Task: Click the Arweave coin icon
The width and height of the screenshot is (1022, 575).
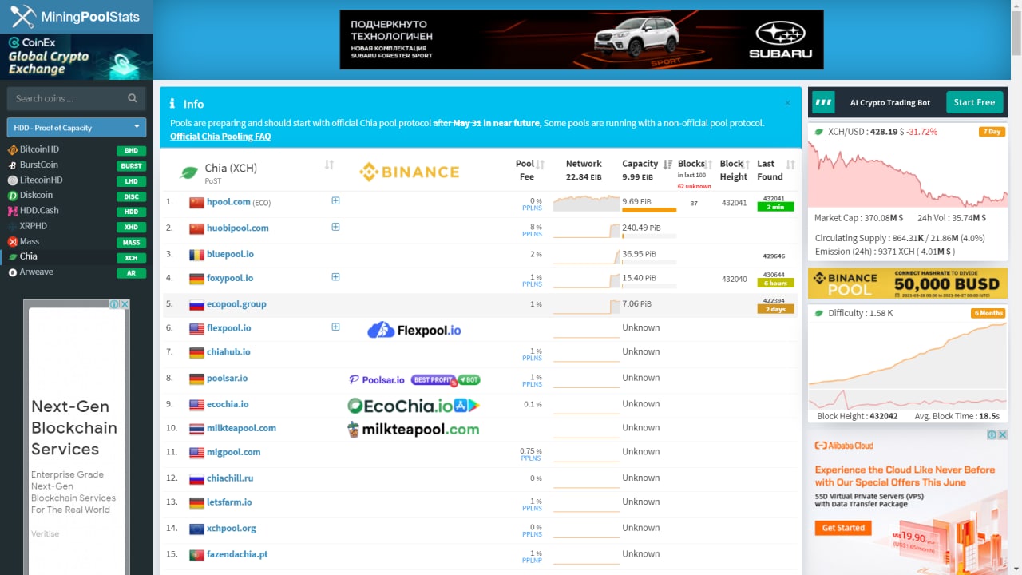Action: tap(13, 272)
